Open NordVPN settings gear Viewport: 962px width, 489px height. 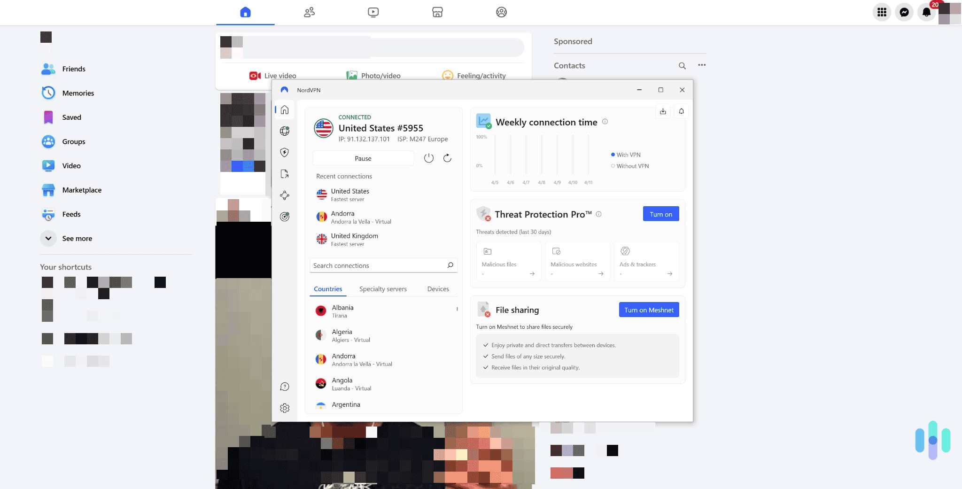[x=285, y=408]
